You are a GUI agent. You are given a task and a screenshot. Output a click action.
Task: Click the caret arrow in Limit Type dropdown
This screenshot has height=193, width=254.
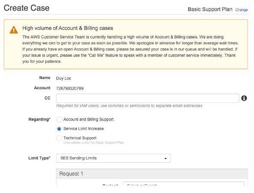tap(165, 158)
